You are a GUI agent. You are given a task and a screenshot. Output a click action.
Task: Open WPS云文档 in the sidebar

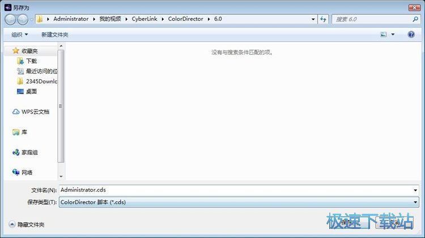(36, 112)
